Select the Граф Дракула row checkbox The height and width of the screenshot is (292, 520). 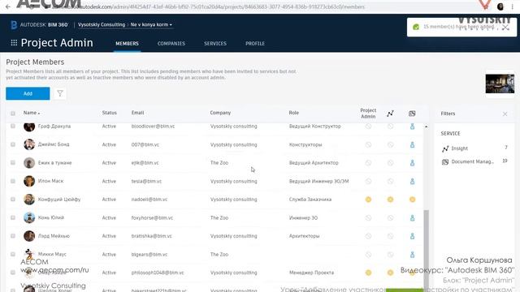tap(13, 127)
